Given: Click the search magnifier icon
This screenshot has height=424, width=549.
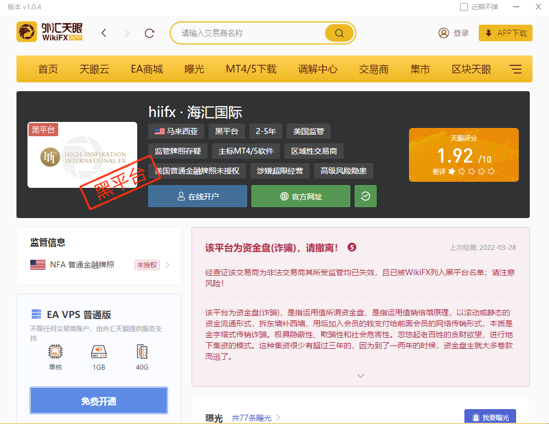Looking at the screenshot, I should point(339,32).
